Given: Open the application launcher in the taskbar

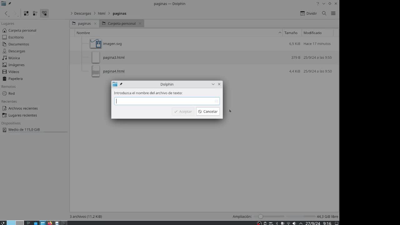Looking at the screenshot, I should [x=3, y=223].
